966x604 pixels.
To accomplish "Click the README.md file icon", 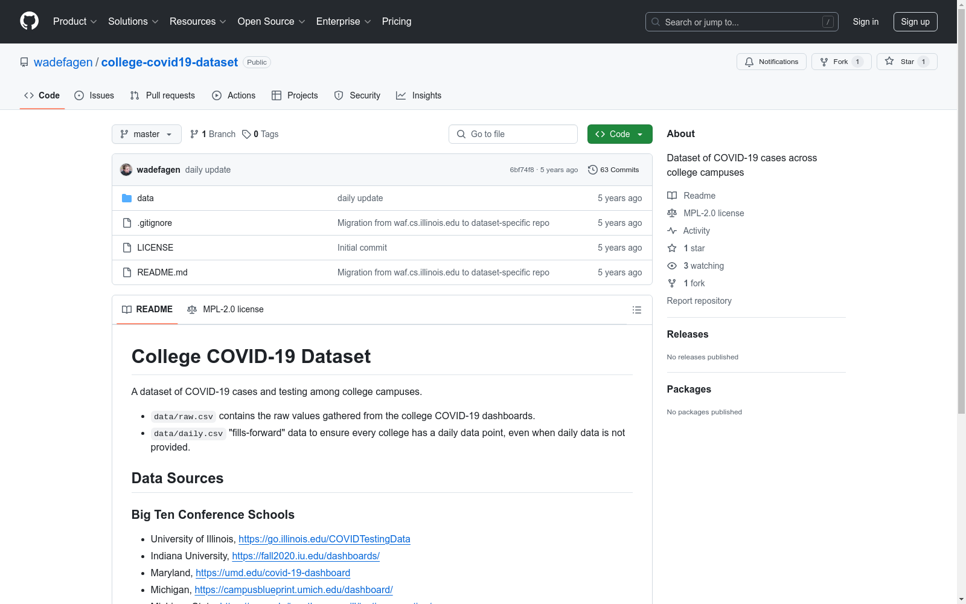I will [x=127, y=272].
